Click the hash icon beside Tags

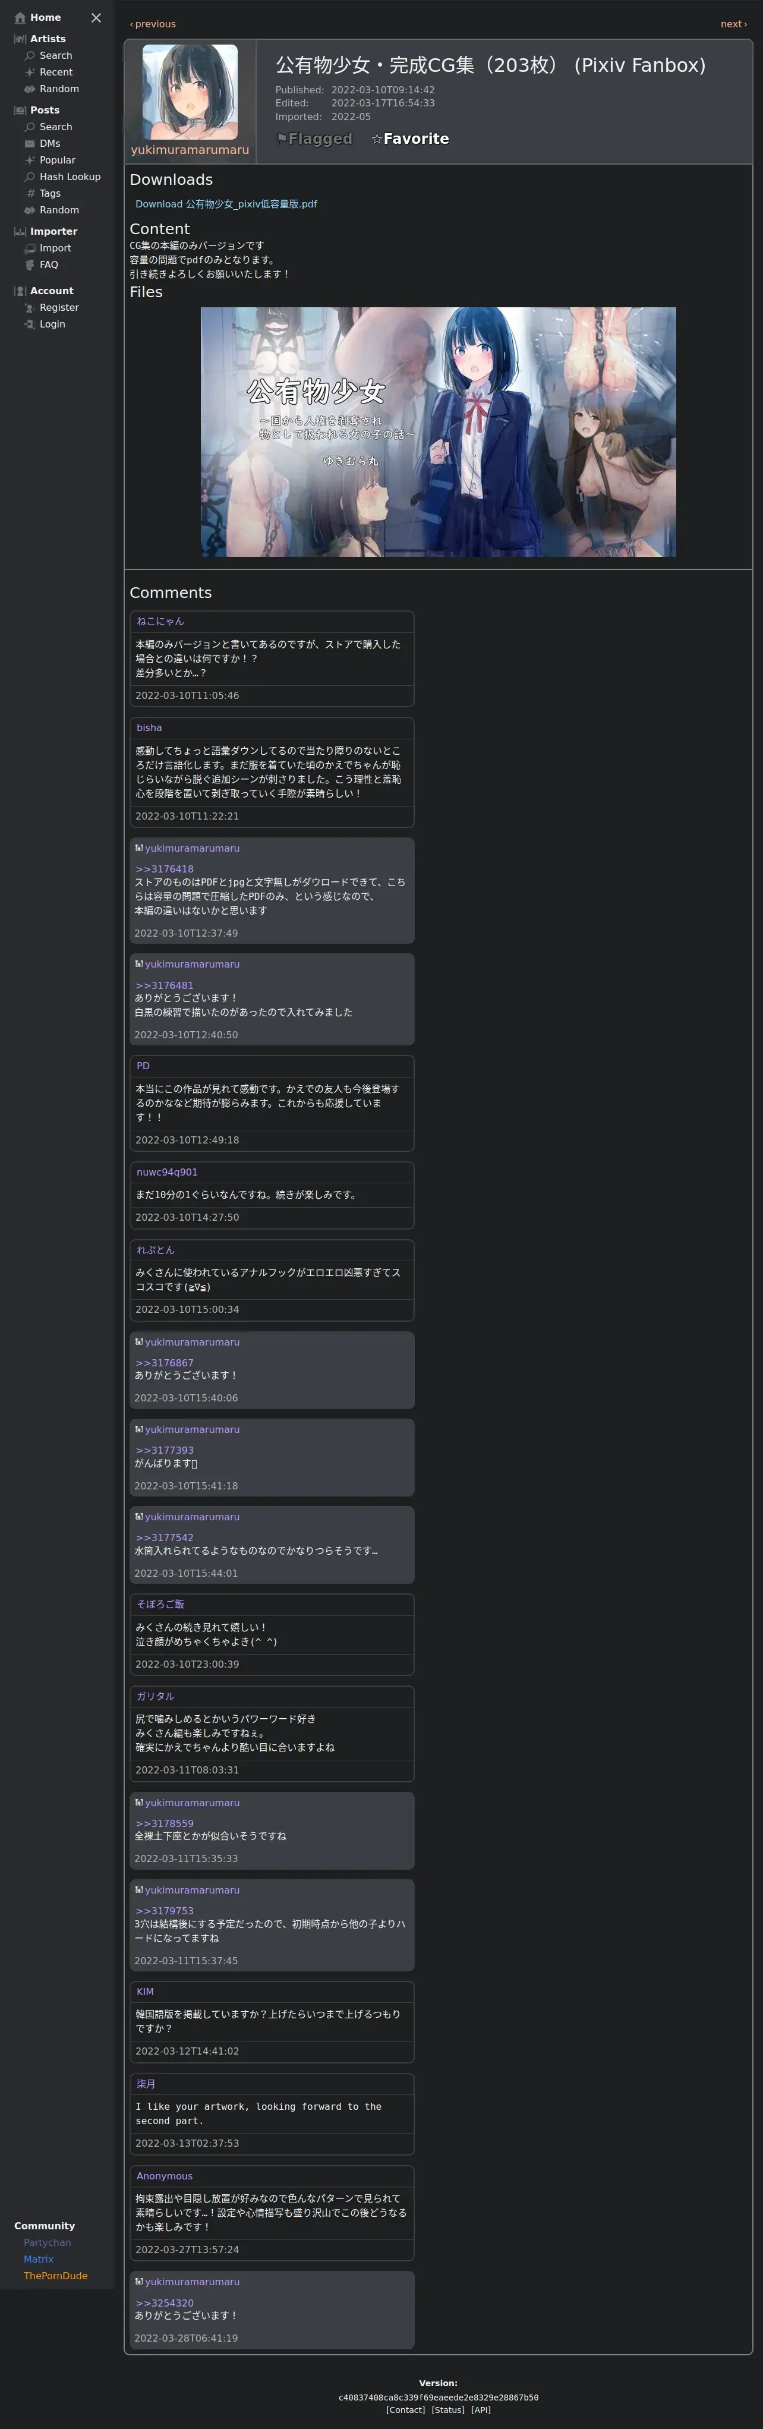(30, 193)
